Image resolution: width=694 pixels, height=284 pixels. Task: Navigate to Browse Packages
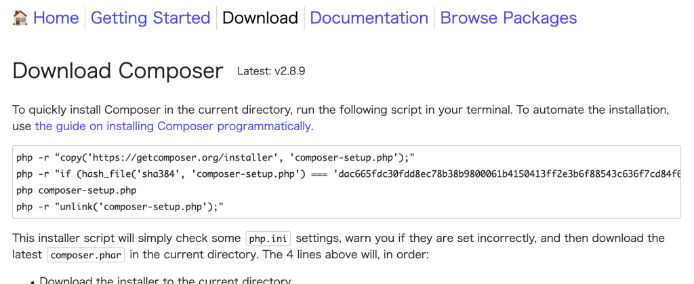pyautogui.click(x=508, y=18)
